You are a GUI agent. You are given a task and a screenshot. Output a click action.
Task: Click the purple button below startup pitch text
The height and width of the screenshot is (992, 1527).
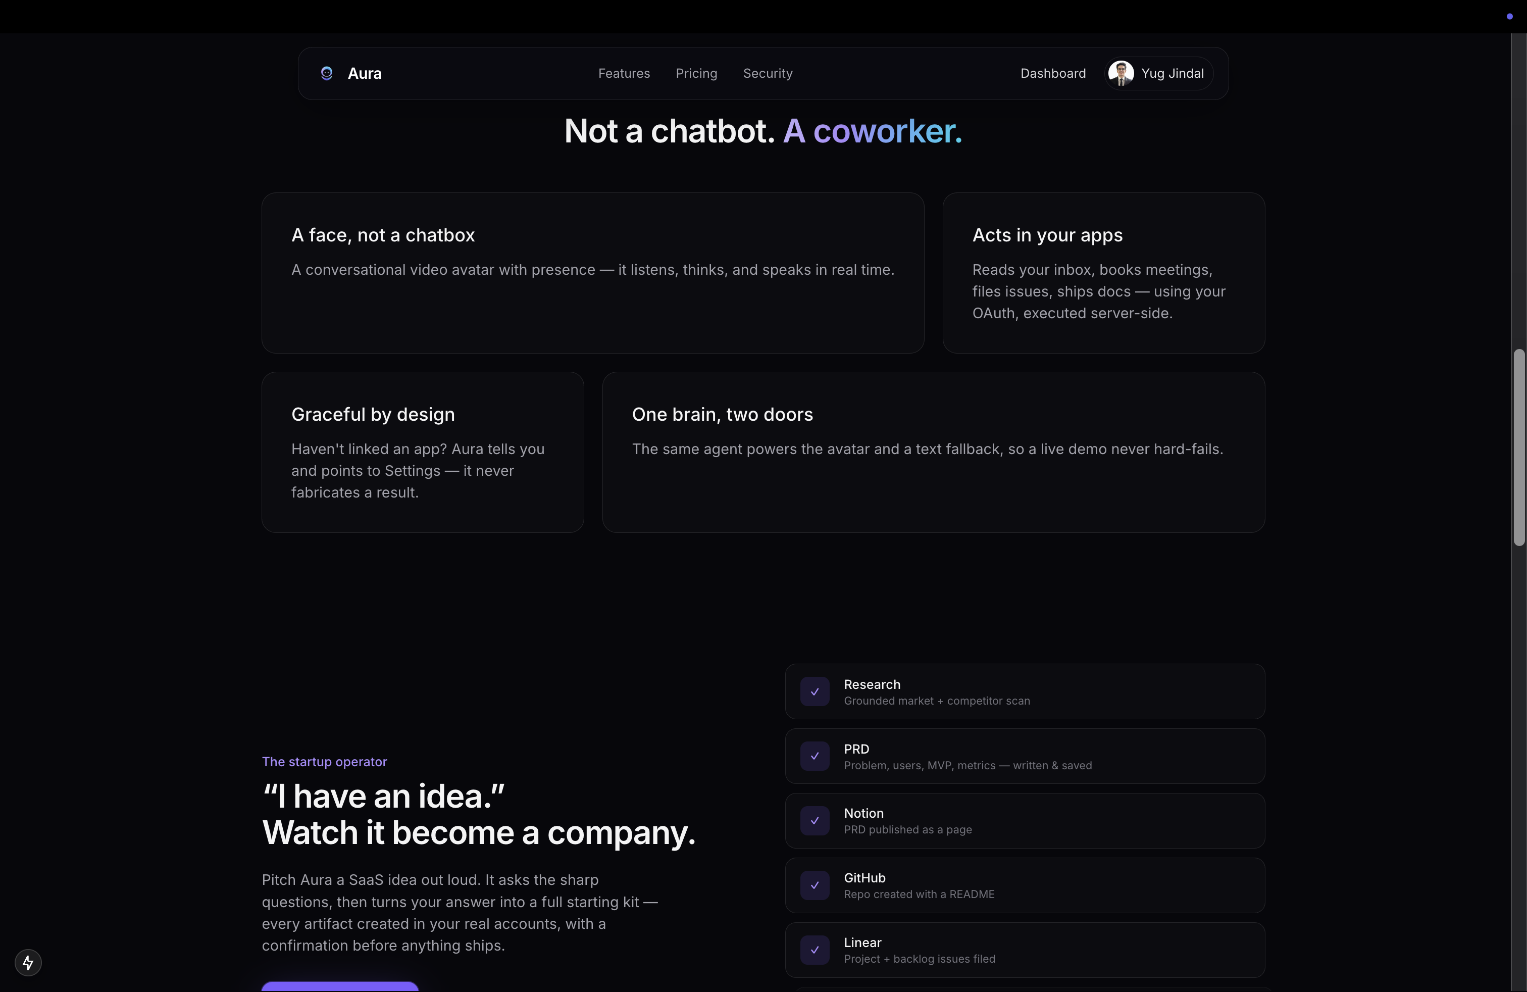[340, 987]
